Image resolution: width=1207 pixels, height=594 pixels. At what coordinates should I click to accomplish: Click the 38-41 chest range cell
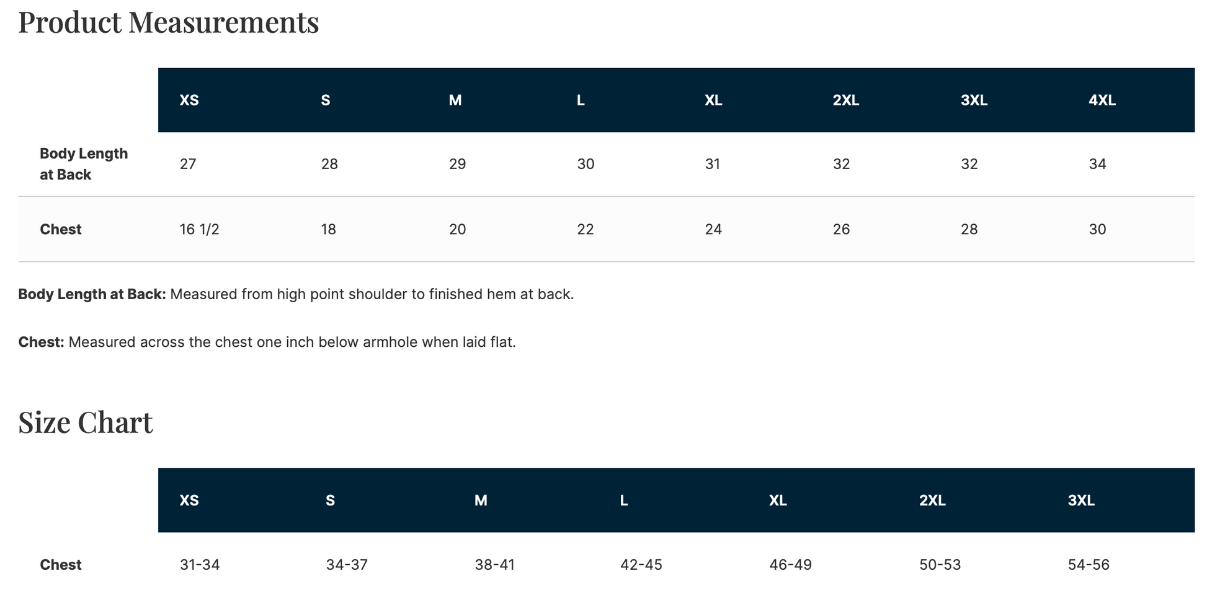(494, 565)
